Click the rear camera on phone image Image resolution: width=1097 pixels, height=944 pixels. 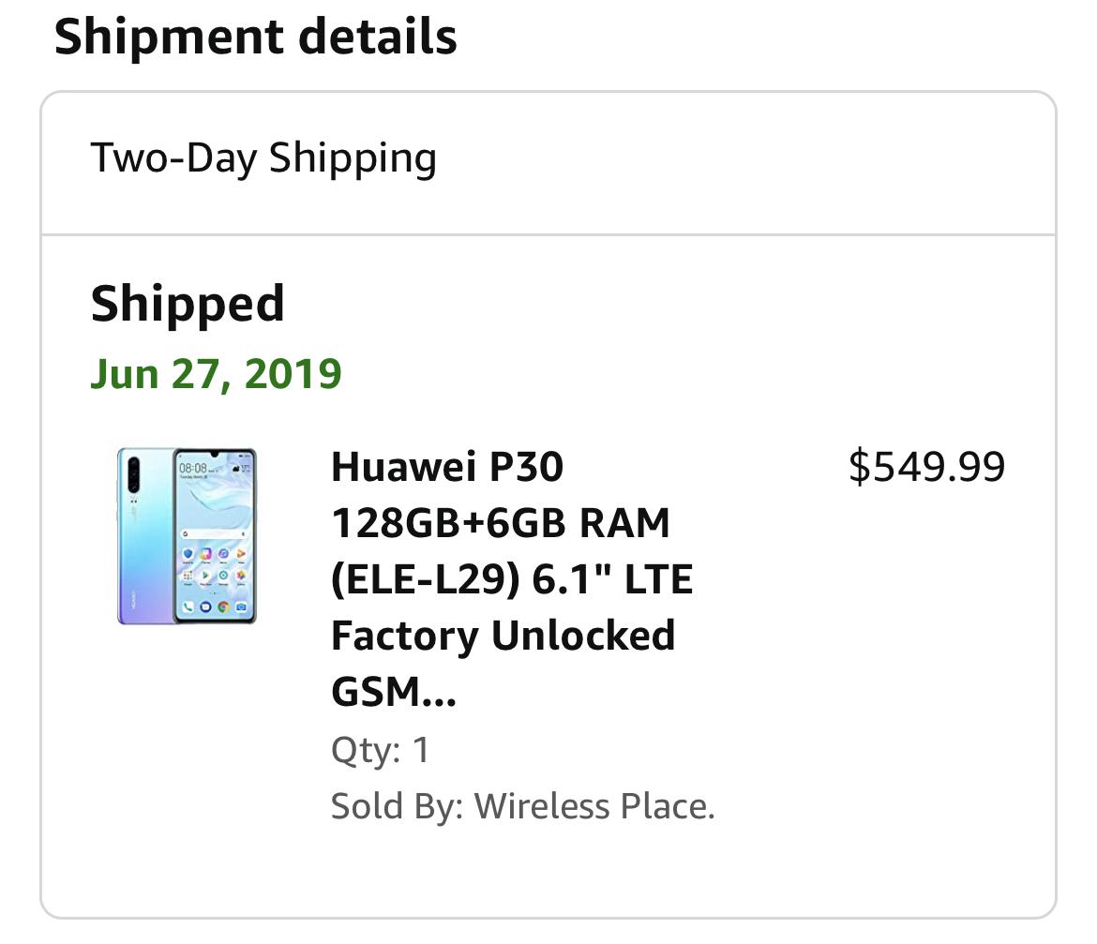pyautogui.click(x=134, y=475)
